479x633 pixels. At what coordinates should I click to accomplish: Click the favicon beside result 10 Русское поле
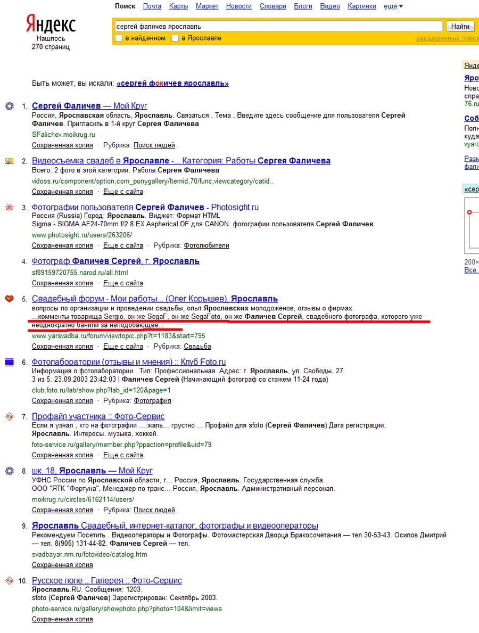coord(9,580)
